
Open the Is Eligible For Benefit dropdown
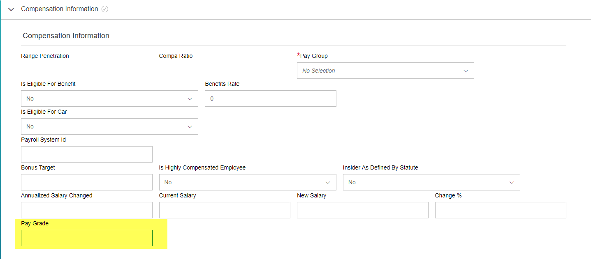click(109, 99)
